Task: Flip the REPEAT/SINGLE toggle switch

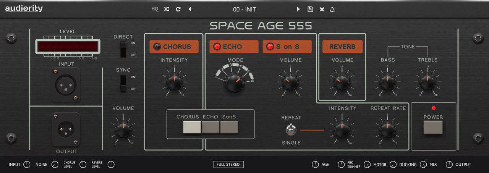Action: [291, 130]
